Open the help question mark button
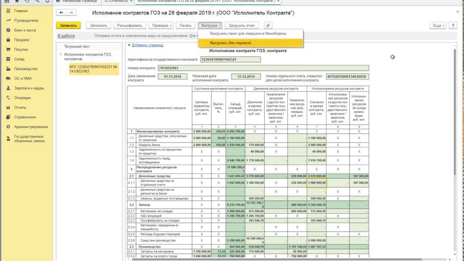The width and height of the screenshot is (464, 261). [x=452, y=25]
